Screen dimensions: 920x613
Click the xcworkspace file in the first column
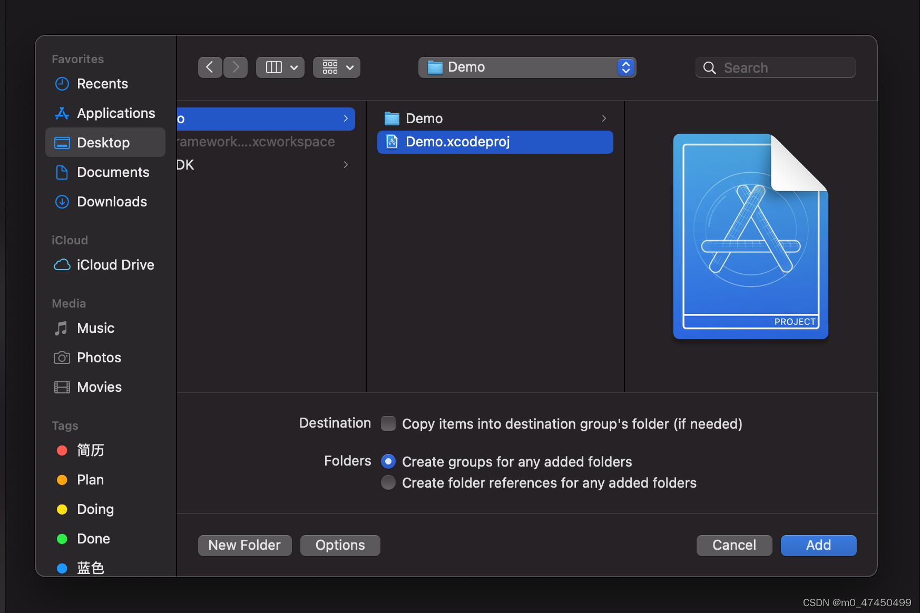click(266, 142)
